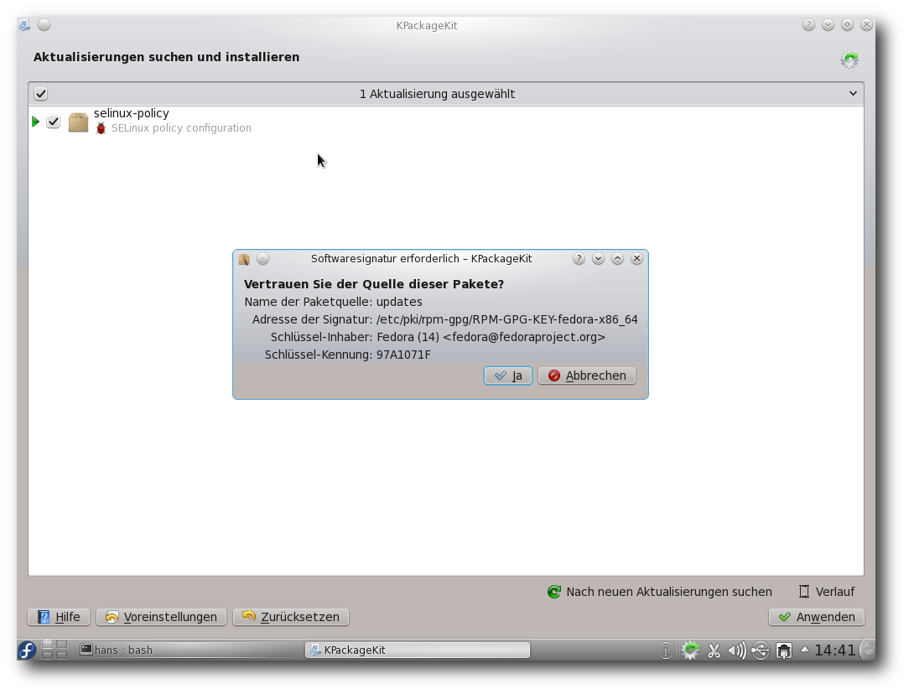This screenshot has width=909, height=694.
Task: Toggle the select-all updates checkbox
Action: tap(40, 94)
